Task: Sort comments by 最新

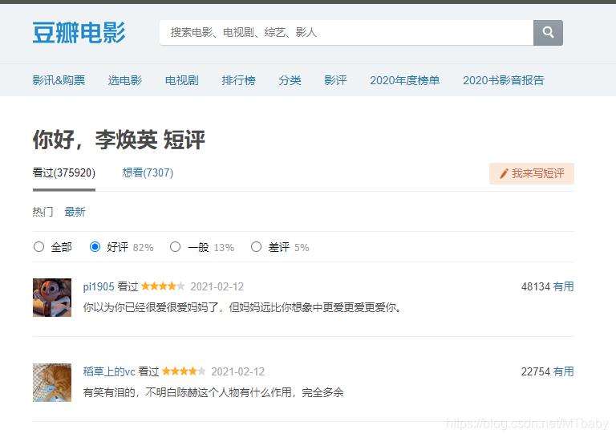Action: pos(75,212)
